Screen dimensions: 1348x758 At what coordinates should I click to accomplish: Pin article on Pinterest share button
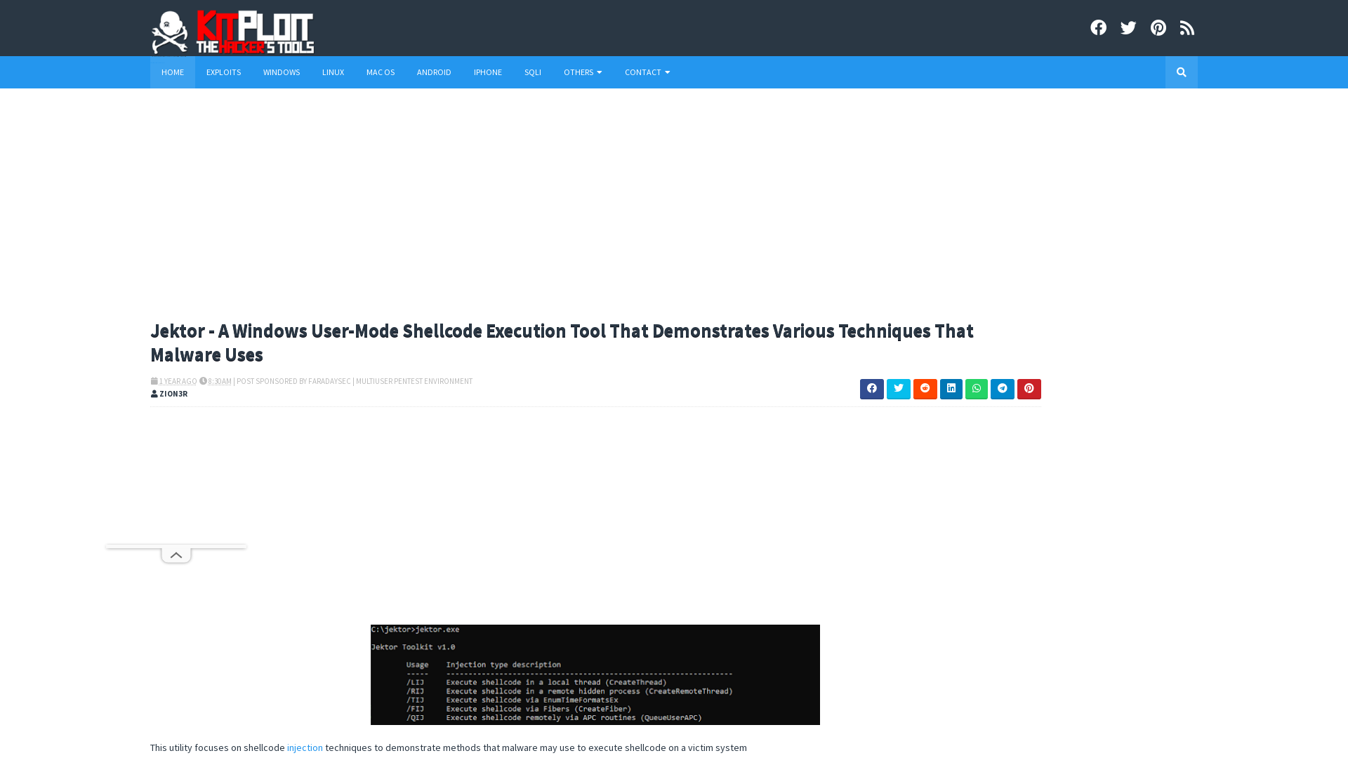coord(1029,389)
